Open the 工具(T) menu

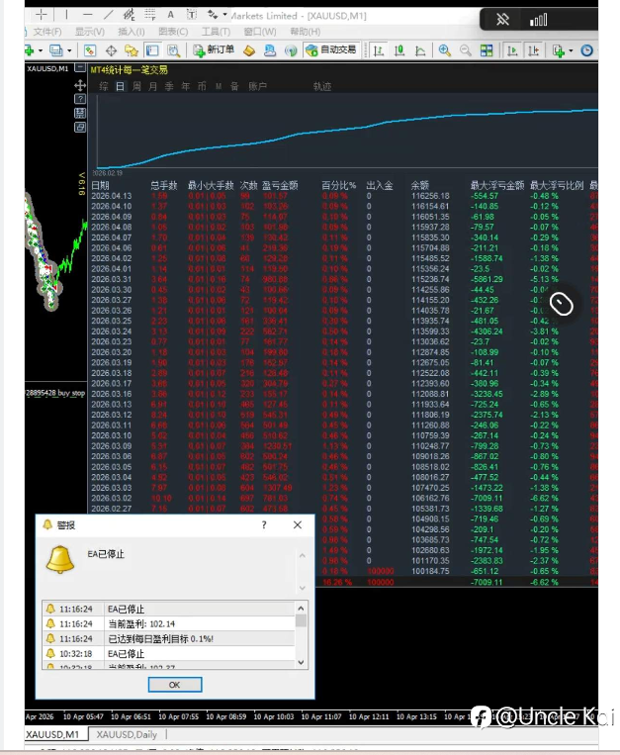click(x=216, y=32)
